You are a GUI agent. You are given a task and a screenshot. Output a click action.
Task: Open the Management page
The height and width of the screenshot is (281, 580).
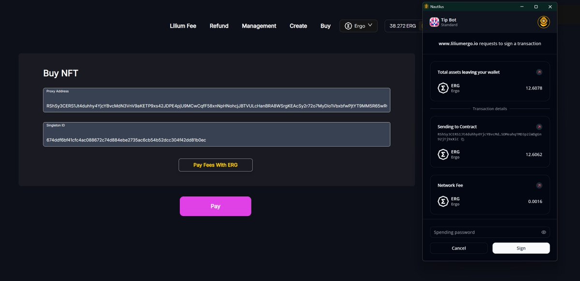(x=259, y=26)
